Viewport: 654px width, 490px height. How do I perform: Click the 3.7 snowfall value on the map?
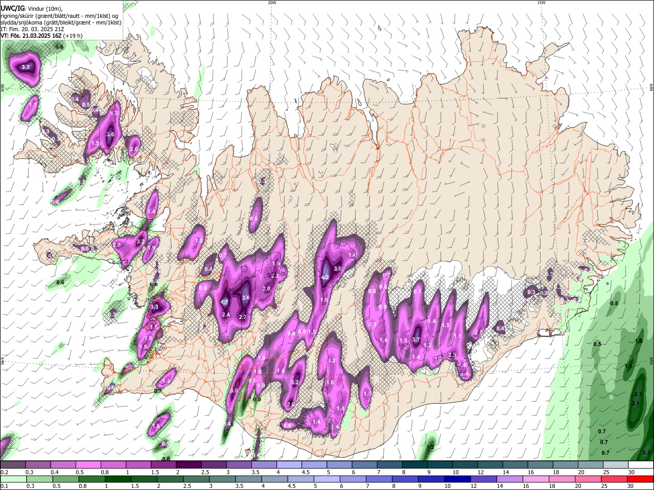click(x=416, y=339)
